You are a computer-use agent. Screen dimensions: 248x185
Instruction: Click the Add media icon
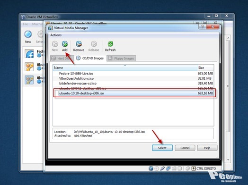click(65, 44)
